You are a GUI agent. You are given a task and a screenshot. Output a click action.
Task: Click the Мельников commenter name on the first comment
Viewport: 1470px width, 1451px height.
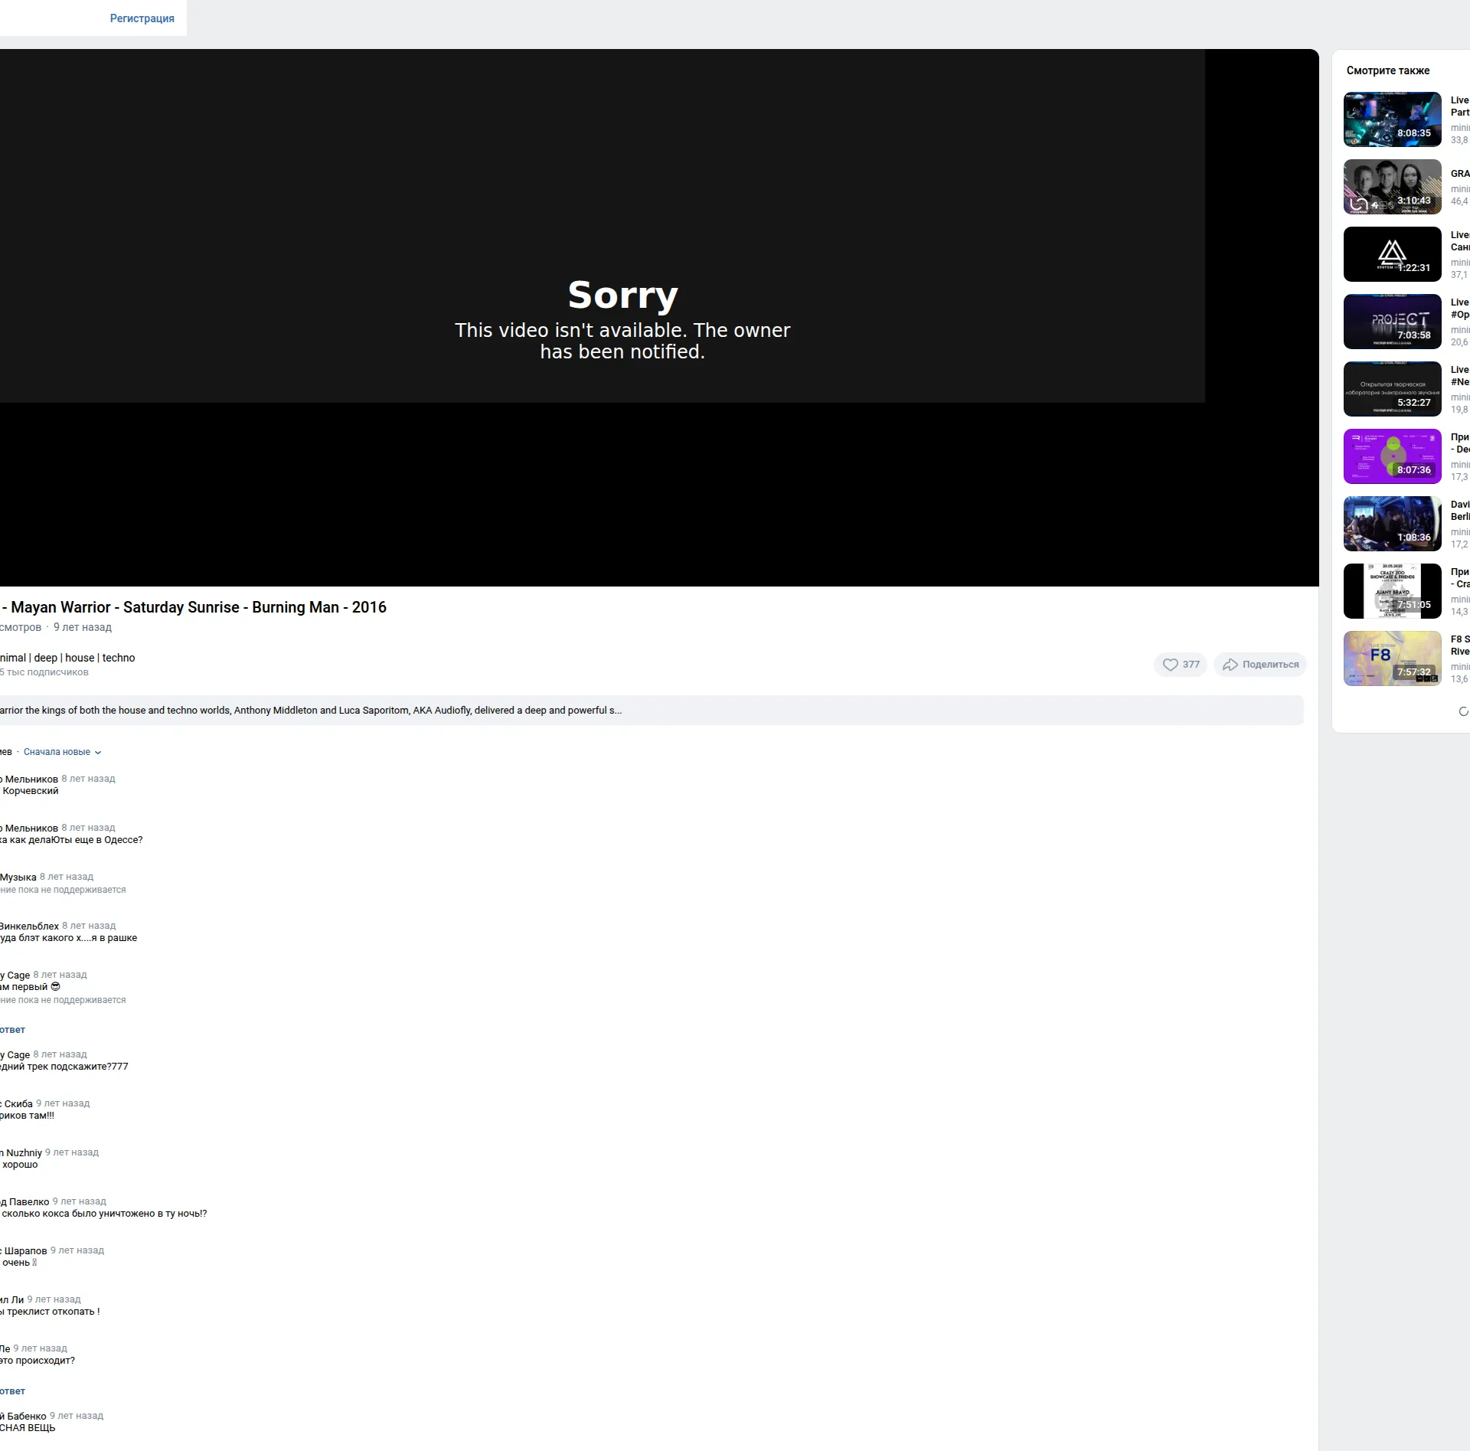(29, 779)
